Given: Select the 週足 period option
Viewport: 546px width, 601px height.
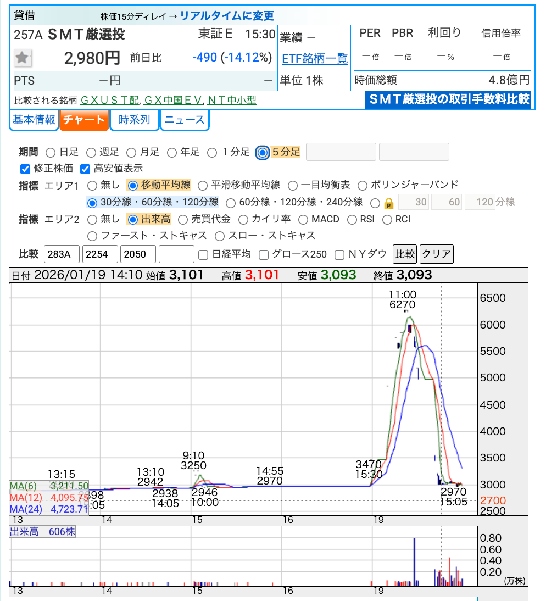Looking at the screenshot, I should (91, 152).
